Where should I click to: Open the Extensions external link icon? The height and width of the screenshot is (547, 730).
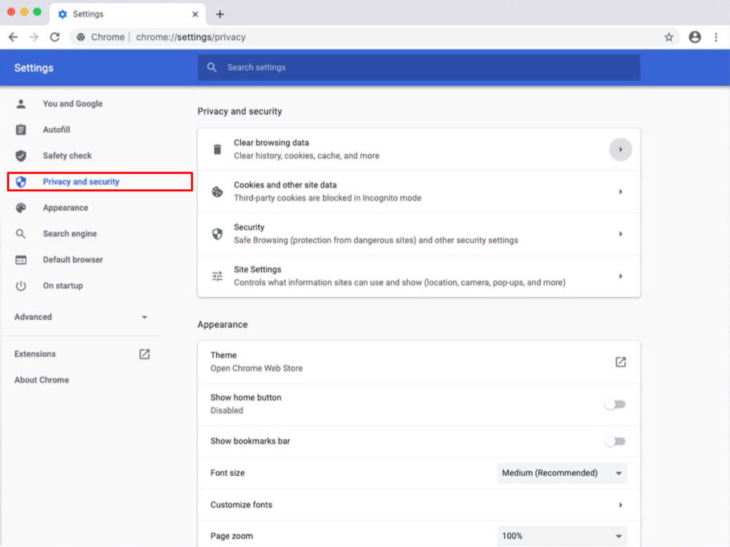[x=144, y=353]
